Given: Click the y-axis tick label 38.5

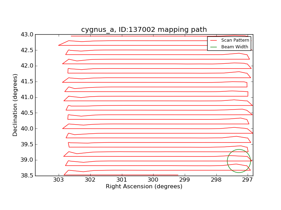Looking at the screenshot, I should click(x=27, y=176).
